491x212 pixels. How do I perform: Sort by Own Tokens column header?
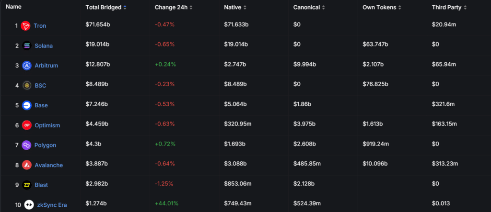382,7
